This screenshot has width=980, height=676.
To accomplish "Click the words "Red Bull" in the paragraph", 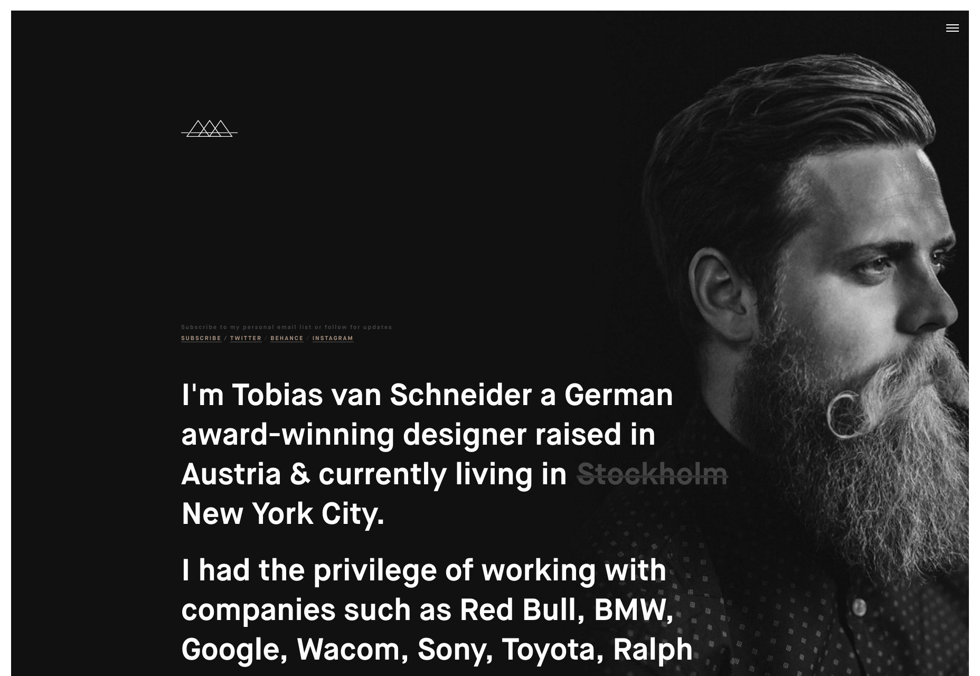I will coord(522,610).
